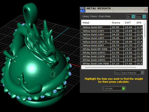Click the Grams column header

click(117, 23)
